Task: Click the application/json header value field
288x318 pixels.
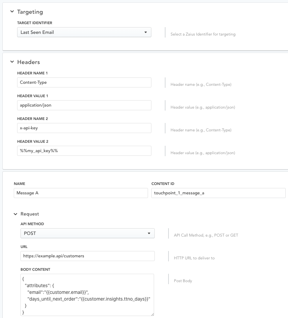Action: point(84,105)
